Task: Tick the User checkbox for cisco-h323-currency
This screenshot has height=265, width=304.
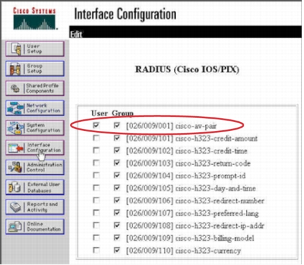Action: (x=96, y=250)
